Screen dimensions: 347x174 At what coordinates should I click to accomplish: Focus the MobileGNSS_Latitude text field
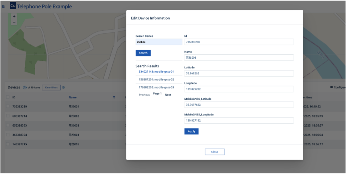(x=239, y=105)
